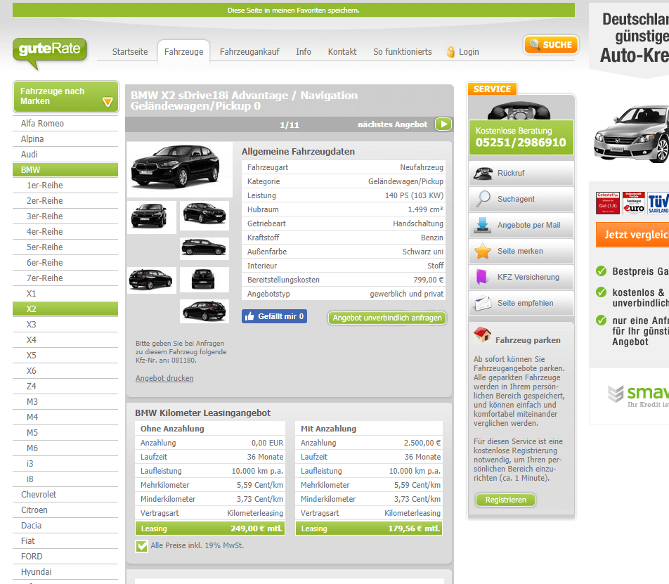Select Alfa Romeo in brand list
The height and width of the screenshot is (584, 669).
coord(65,123)
